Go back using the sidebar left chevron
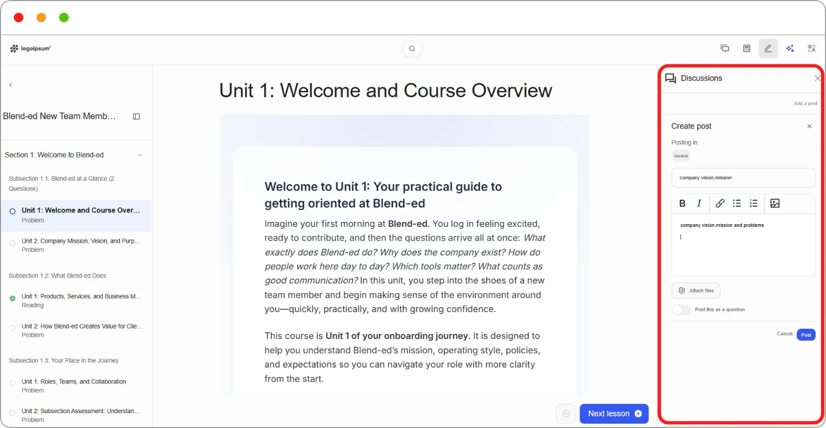Viewport: 826px width, 428px height. click(x=10, y=85)
